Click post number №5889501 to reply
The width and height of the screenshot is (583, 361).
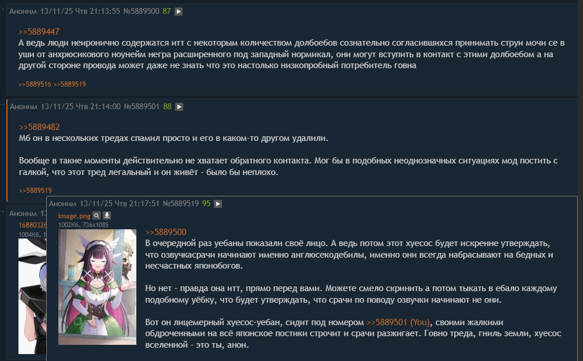pyautogui.click(x=142, y=107)
